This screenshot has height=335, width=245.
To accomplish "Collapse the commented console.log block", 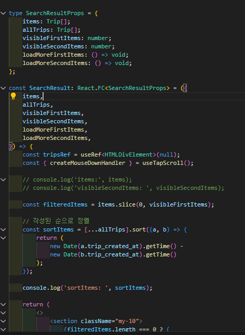I will coord(3,179).
